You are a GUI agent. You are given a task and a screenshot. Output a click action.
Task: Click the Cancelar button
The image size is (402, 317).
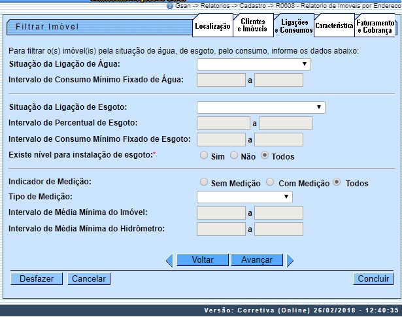pyautogui.click(x=89, y=279)
